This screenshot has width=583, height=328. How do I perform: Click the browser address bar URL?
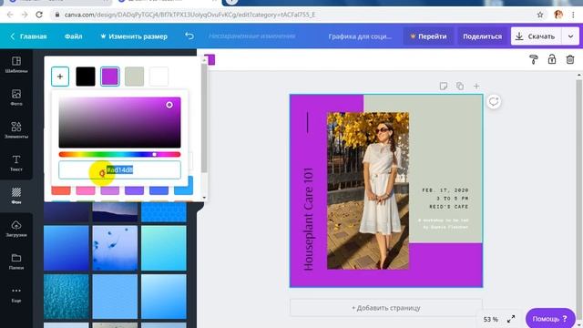(x=189, y=15)
